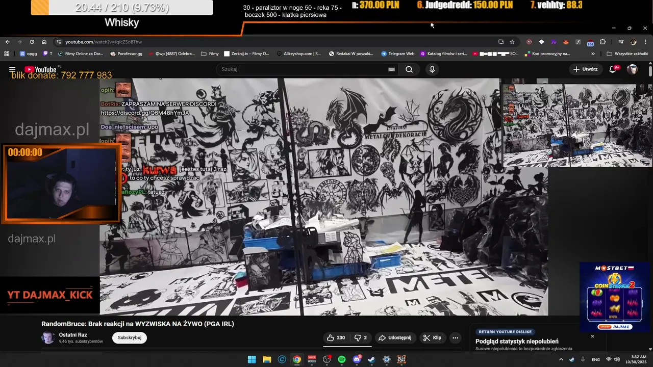653x367 pixels.
Task: Click the Subskrybuj button
Action: coord(130,337)
